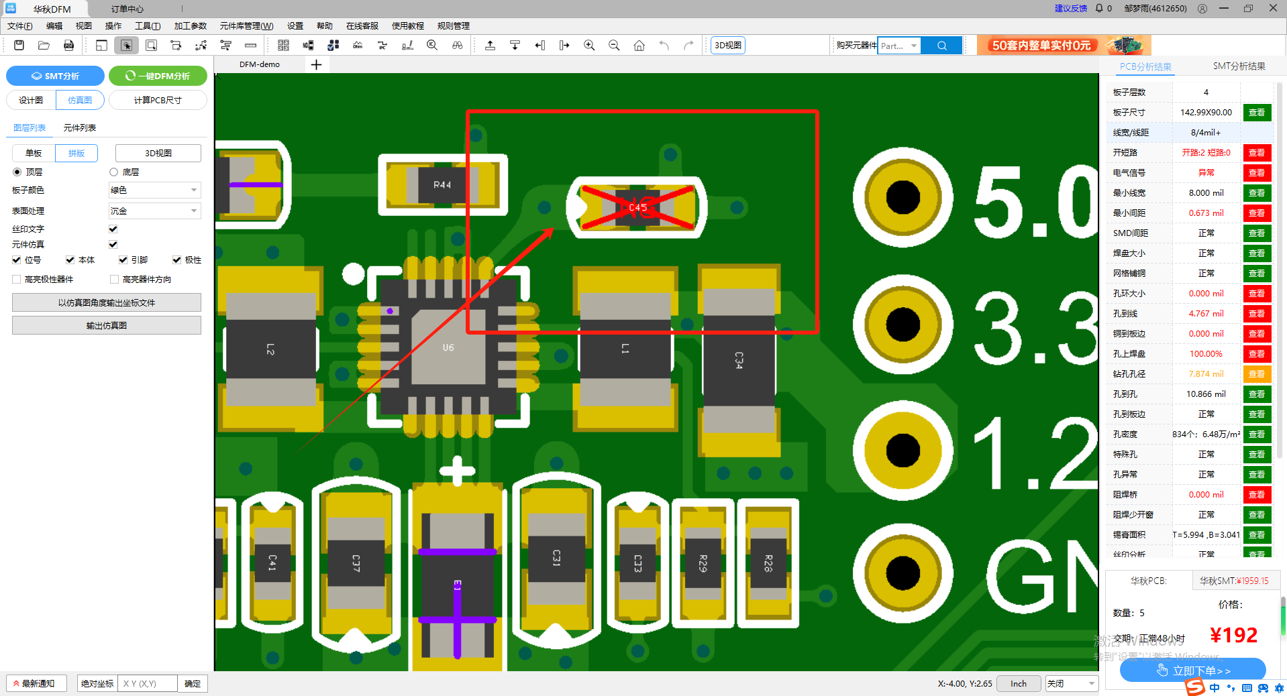Open the Ohm impedance calculator tool

358,45
